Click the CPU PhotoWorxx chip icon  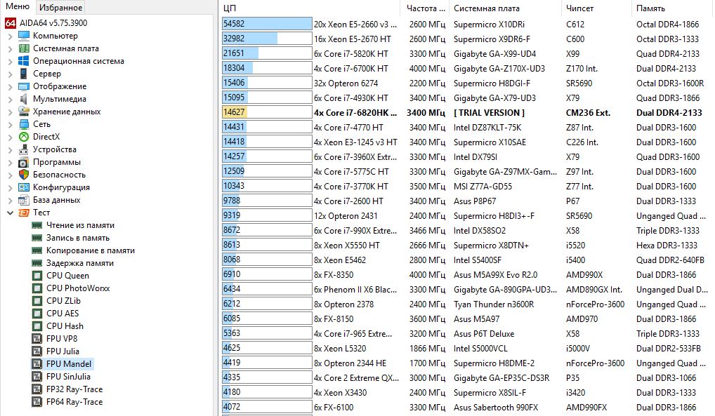pos(37,288)
